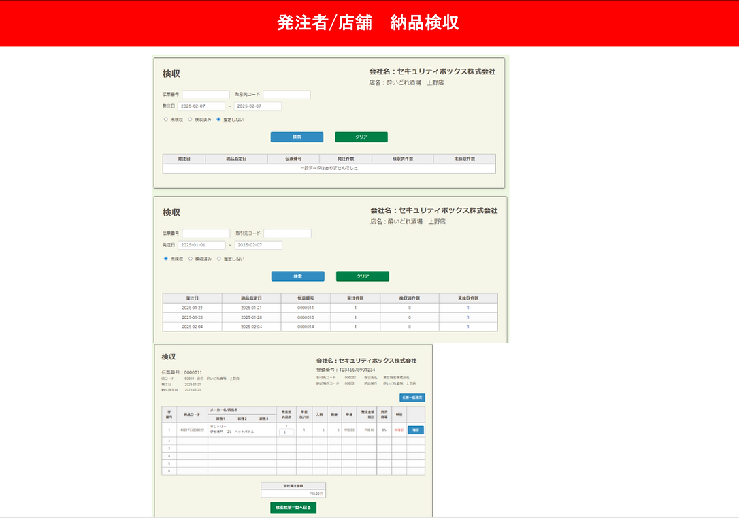The width and height of the screenshot is (739, 518).
Task: Select 未検収 radio in the no-data search panel
Action: [x=166, y=120]
